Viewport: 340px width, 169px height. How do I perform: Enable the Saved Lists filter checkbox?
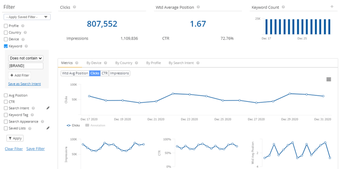pyautogui.click(x=6, y=128)
